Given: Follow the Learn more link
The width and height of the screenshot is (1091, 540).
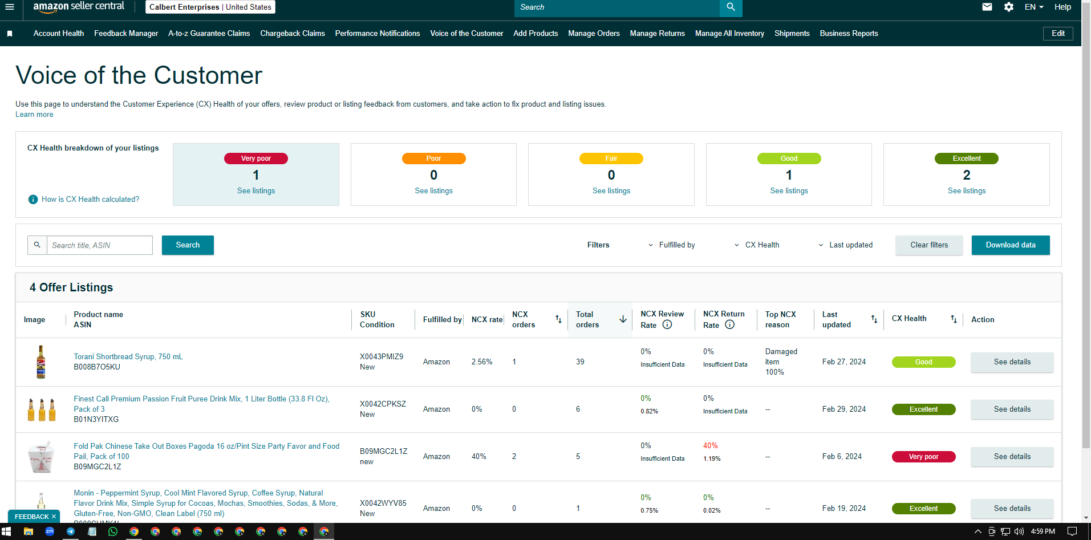Looking at the screenshot, I should pos(34,115).
